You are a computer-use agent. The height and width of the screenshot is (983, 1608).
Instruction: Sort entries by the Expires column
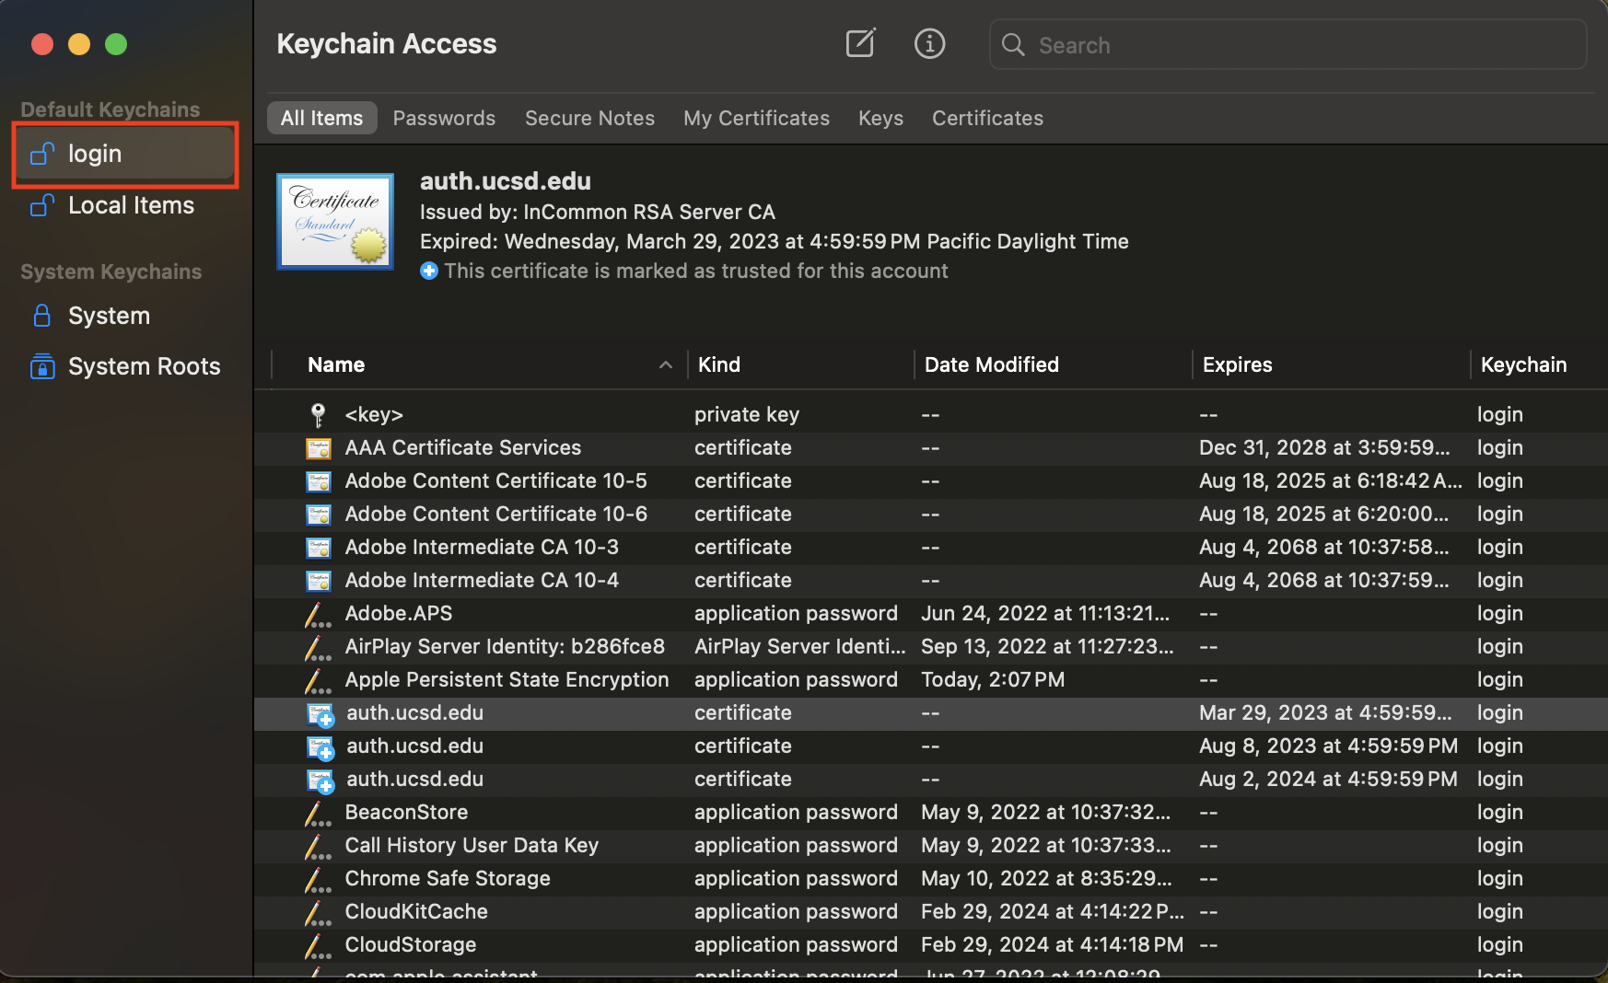[x=1237, y=364]
